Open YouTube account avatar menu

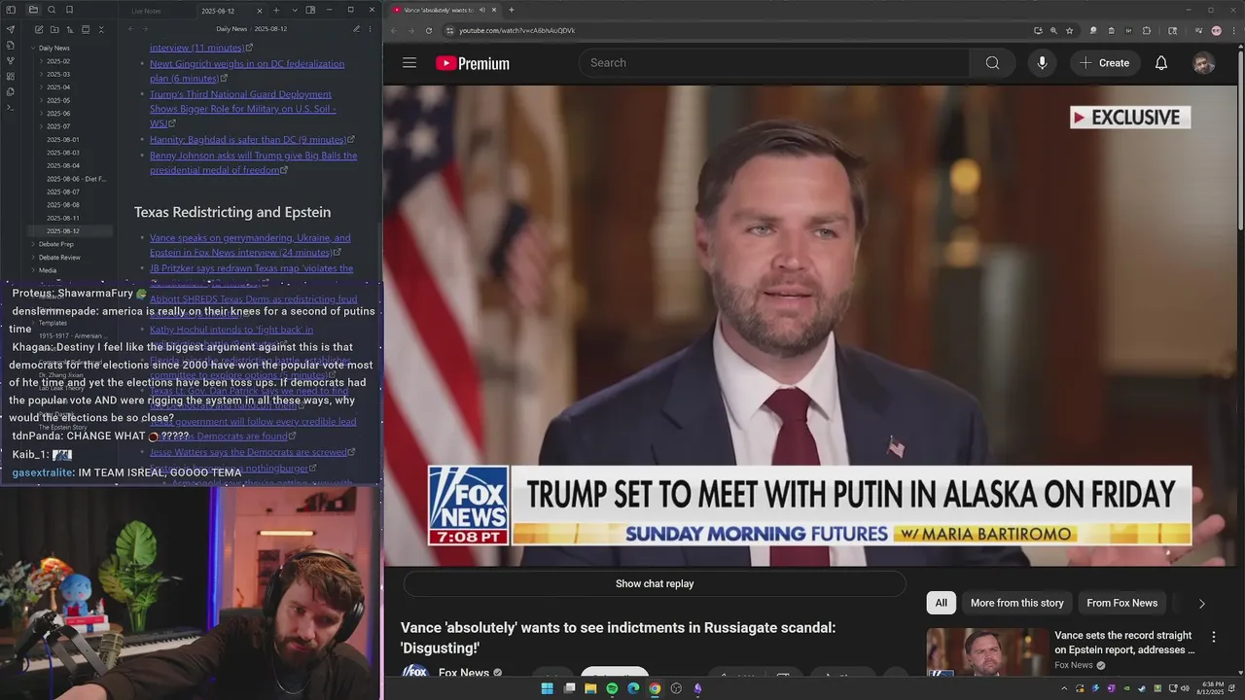pos(1204,63)
